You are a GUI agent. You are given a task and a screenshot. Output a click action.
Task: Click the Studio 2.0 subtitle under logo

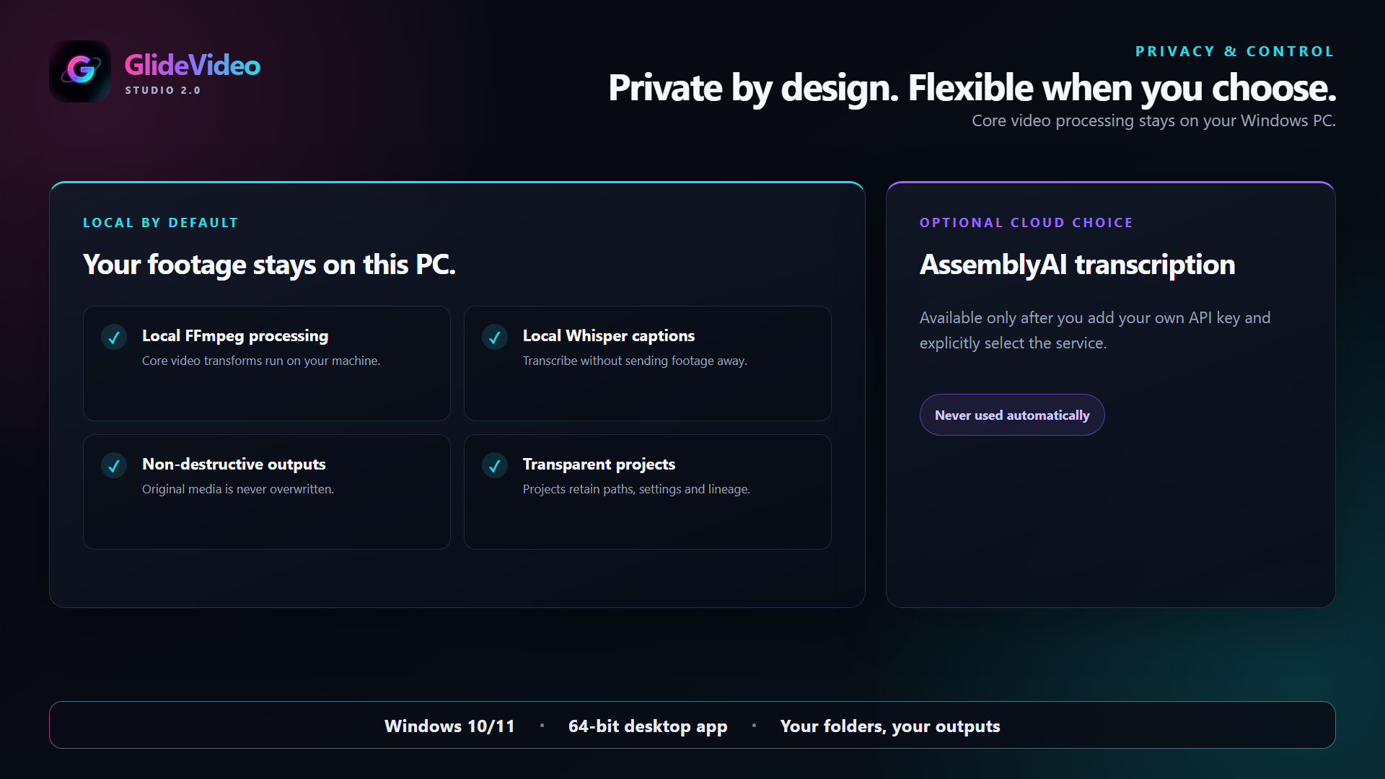(x=163, y=90)
